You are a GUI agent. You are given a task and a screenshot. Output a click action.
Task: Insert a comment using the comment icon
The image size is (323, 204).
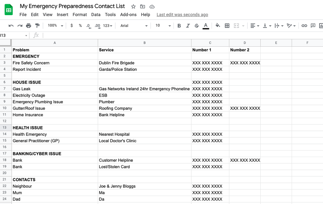pos(313,25)
